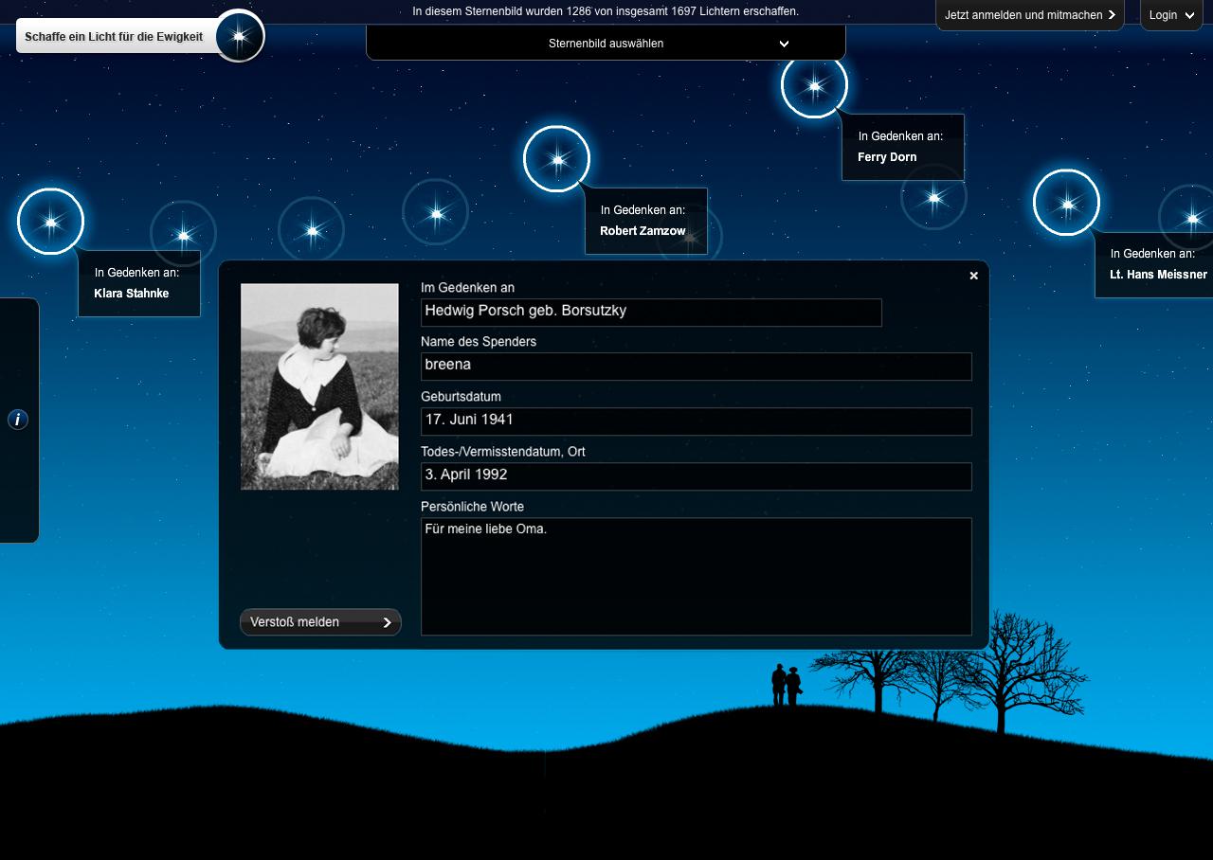Select the 'Geburtsdatum' field

point(697,421)
